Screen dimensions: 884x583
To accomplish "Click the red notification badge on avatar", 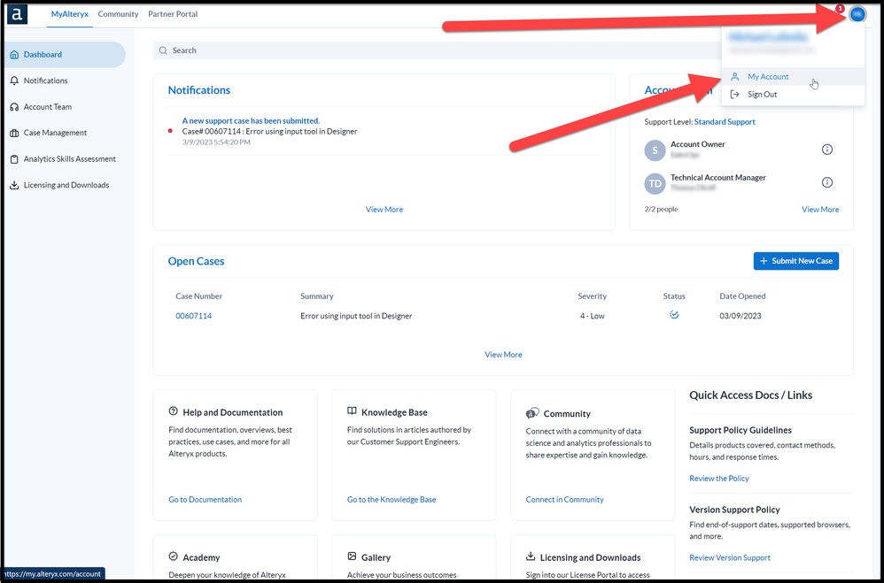I will coord(840,9).
